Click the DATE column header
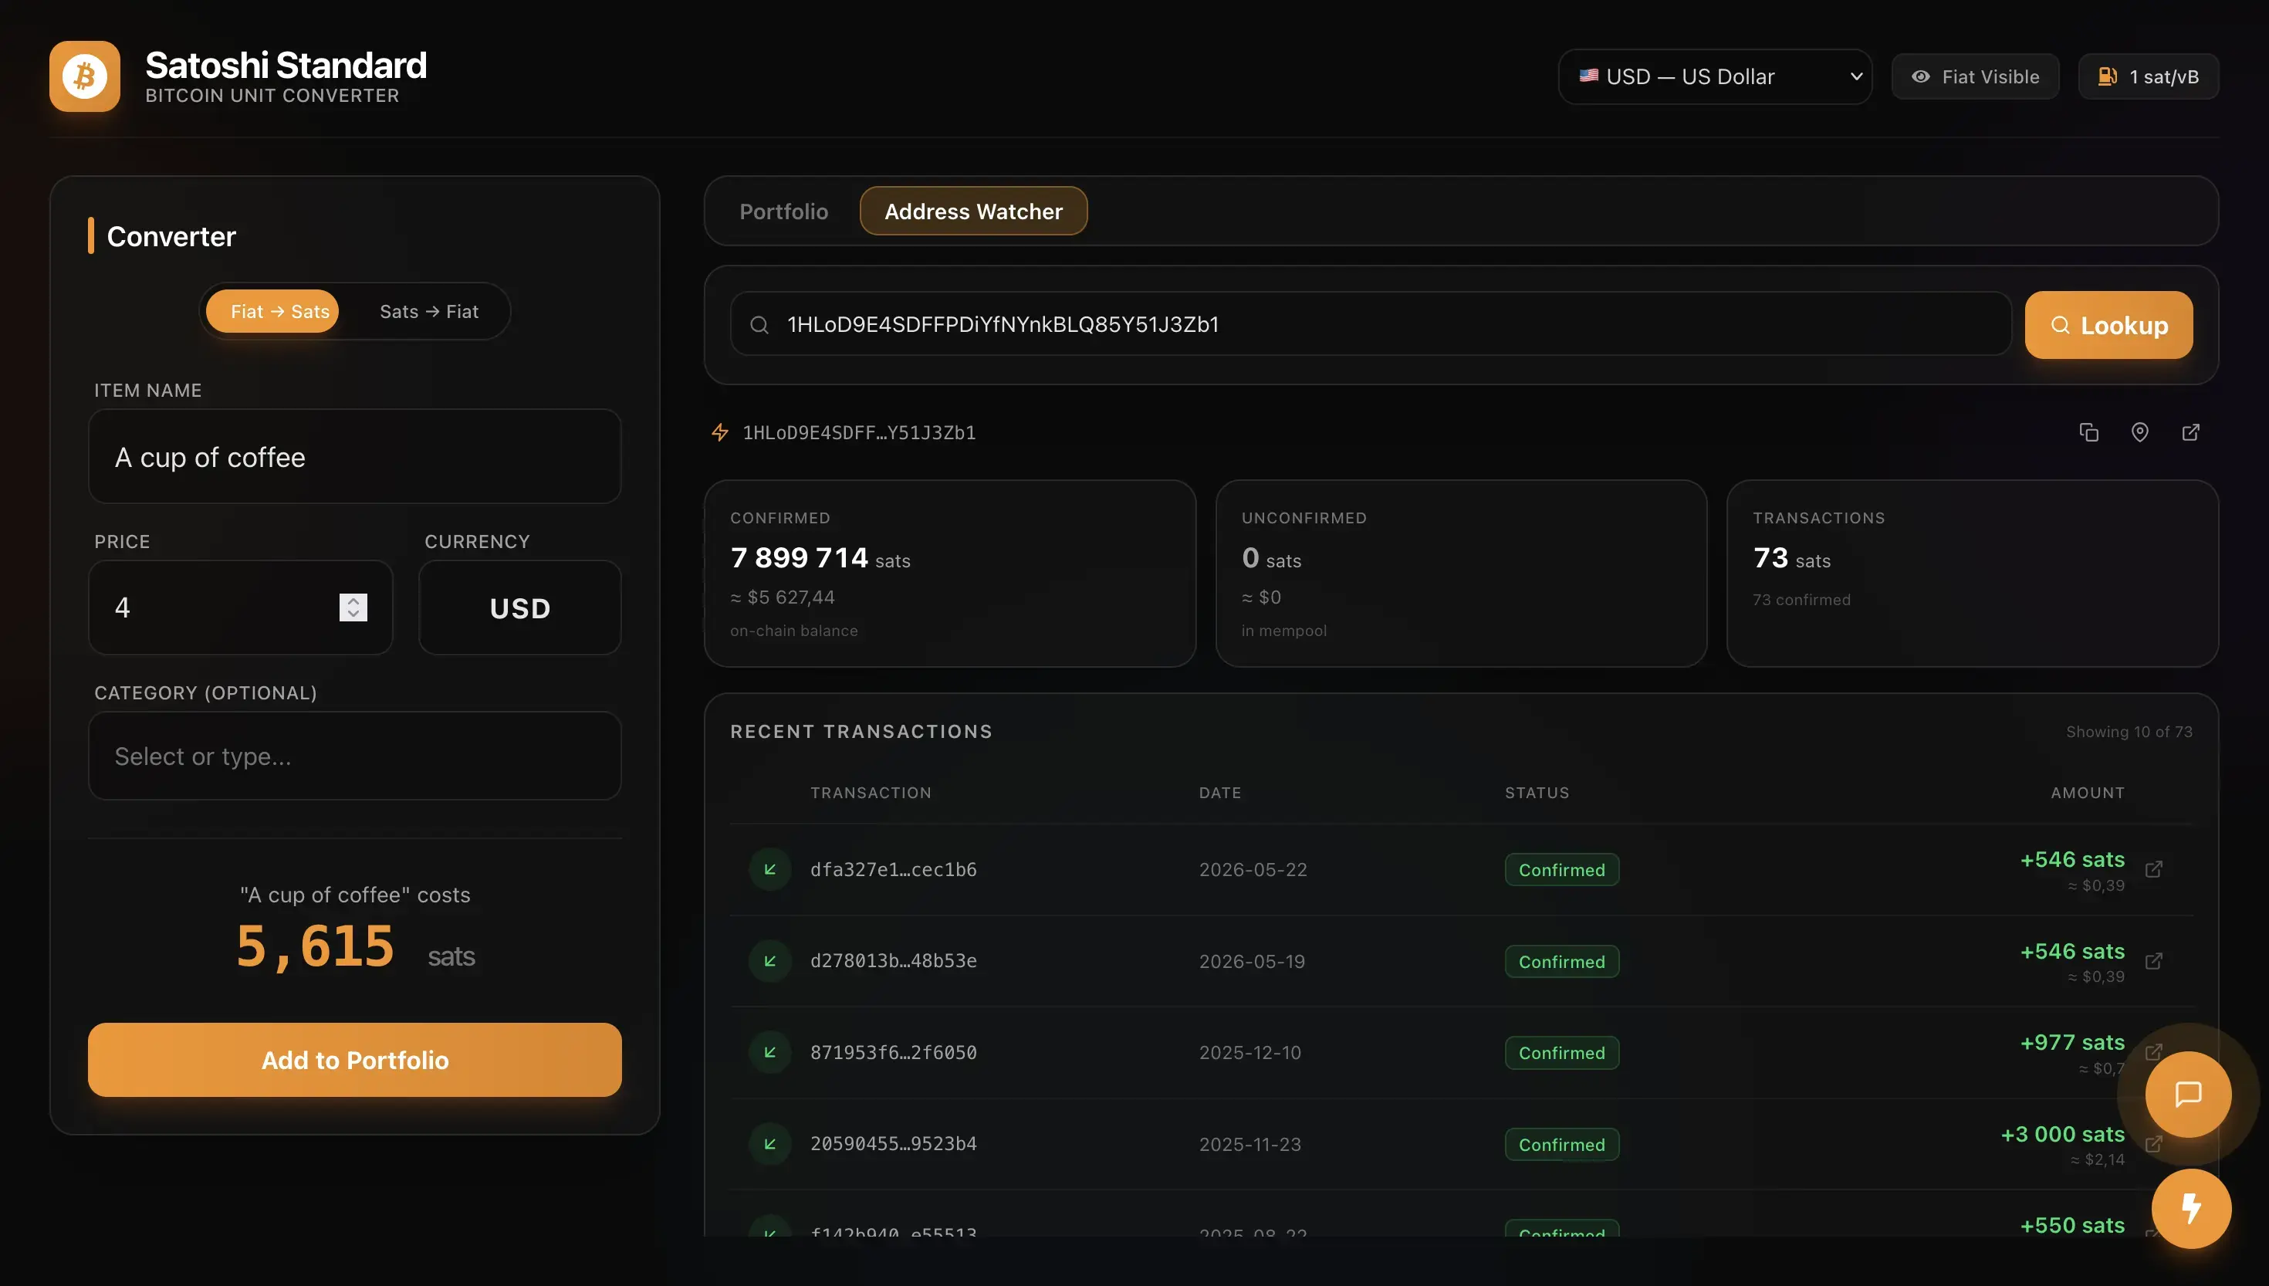 1219,792
